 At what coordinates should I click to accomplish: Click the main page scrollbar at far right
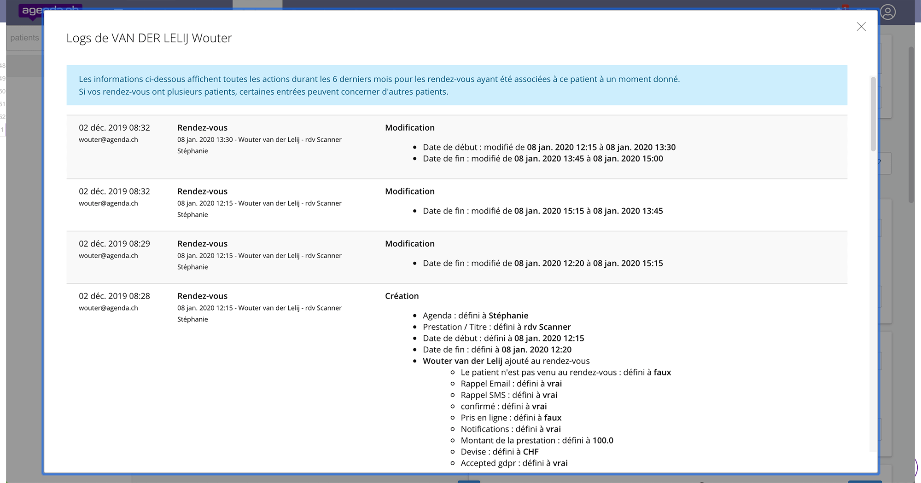911,124
